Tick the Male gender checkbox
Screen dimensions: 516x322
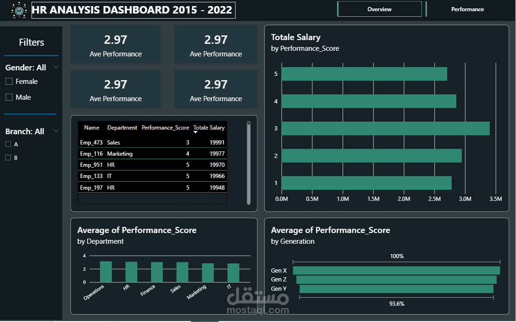point(9,97)
